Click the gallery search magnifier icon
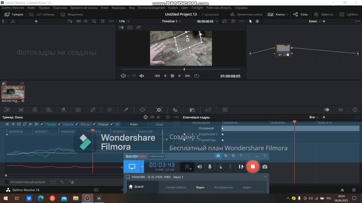Image resolution: width=362 pixels, height=203 pixels. 94,21
